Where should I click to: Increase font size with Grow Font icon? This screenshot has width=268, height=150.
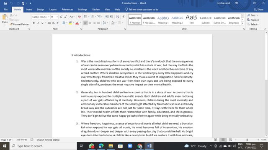[61, 17]
